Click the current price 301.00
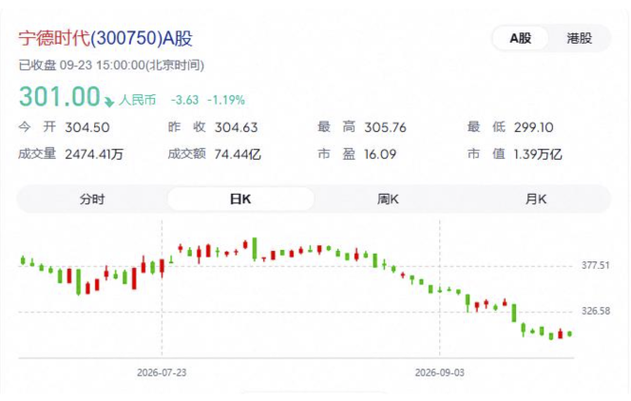This screenshot has width=631, height=401. 60,97
